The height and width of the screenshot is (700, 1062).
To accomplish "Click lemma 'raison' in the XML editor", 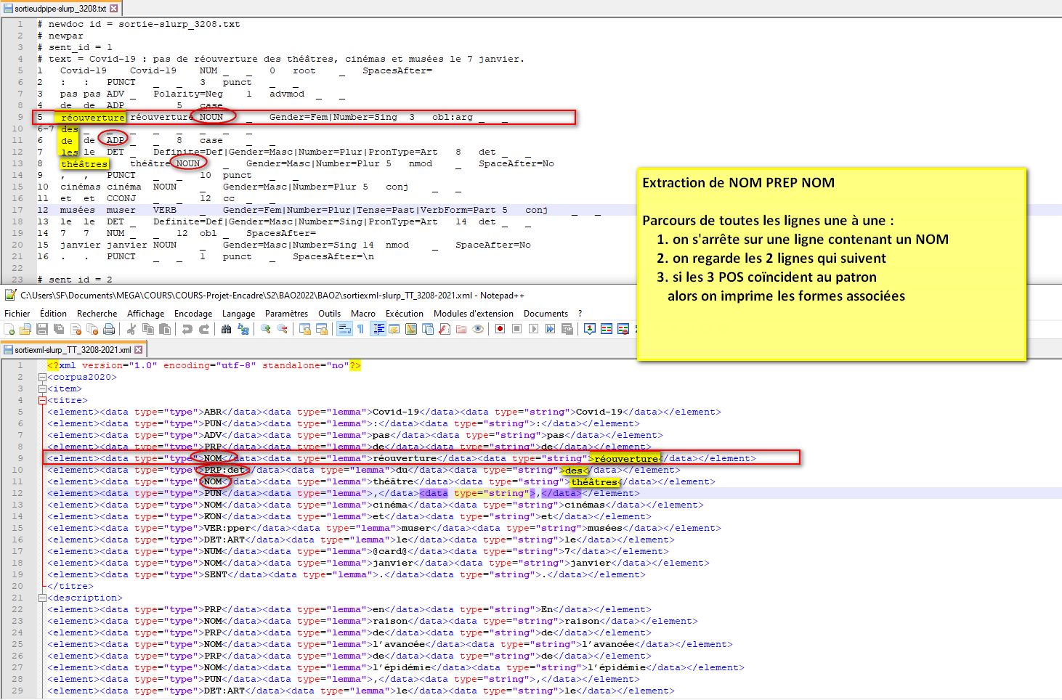I will pyautogui.click(x=389, y=621).
